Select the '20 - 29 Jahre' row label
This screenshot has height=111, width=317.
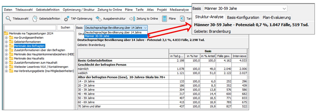(86, 85)
